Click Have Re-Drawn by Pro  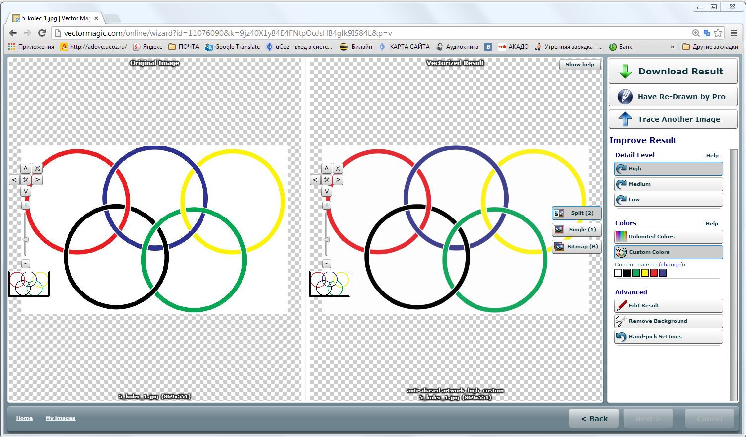coord(673,97)
